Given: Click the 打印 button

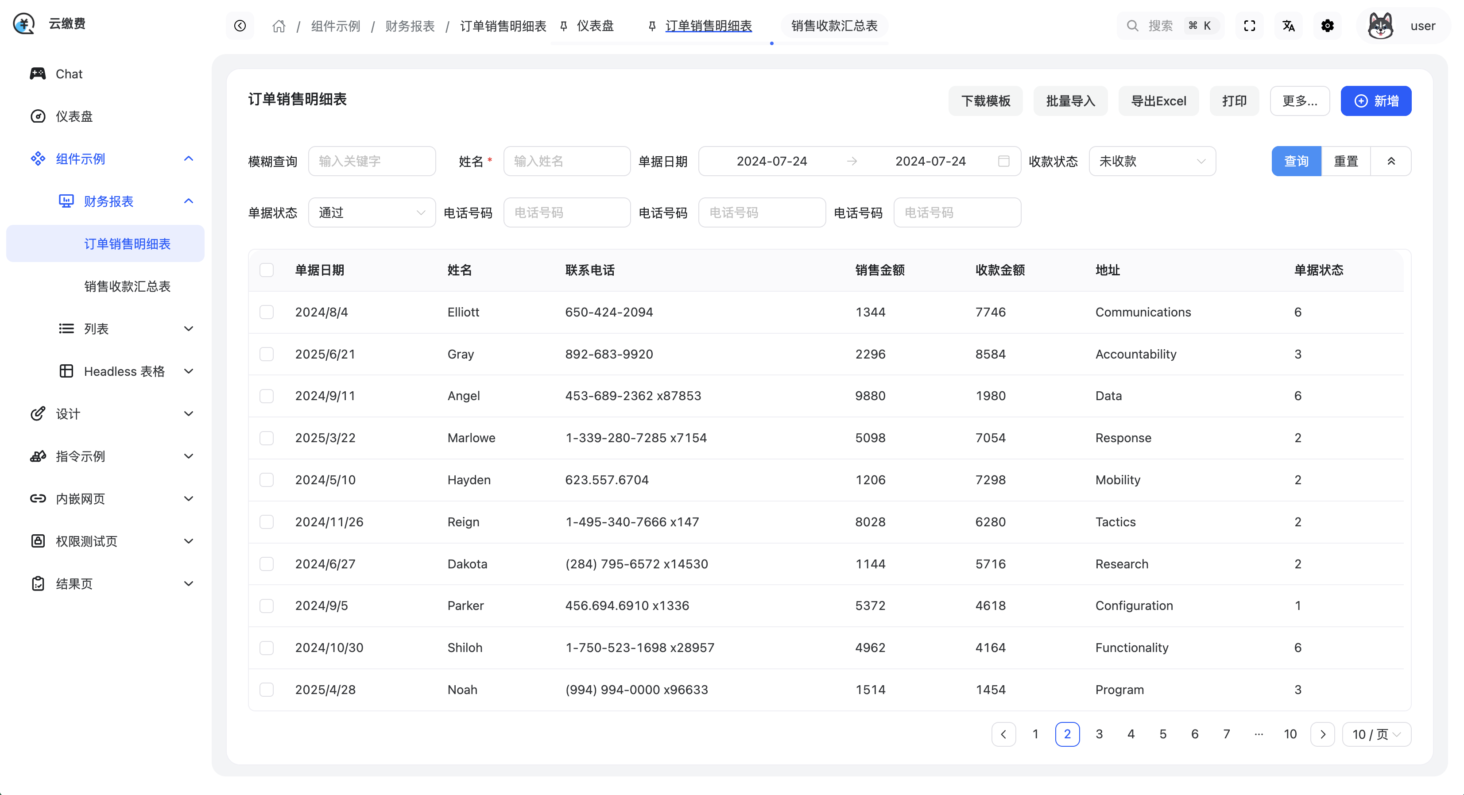Looking at the screenshot, I should tap(1235, 101).
